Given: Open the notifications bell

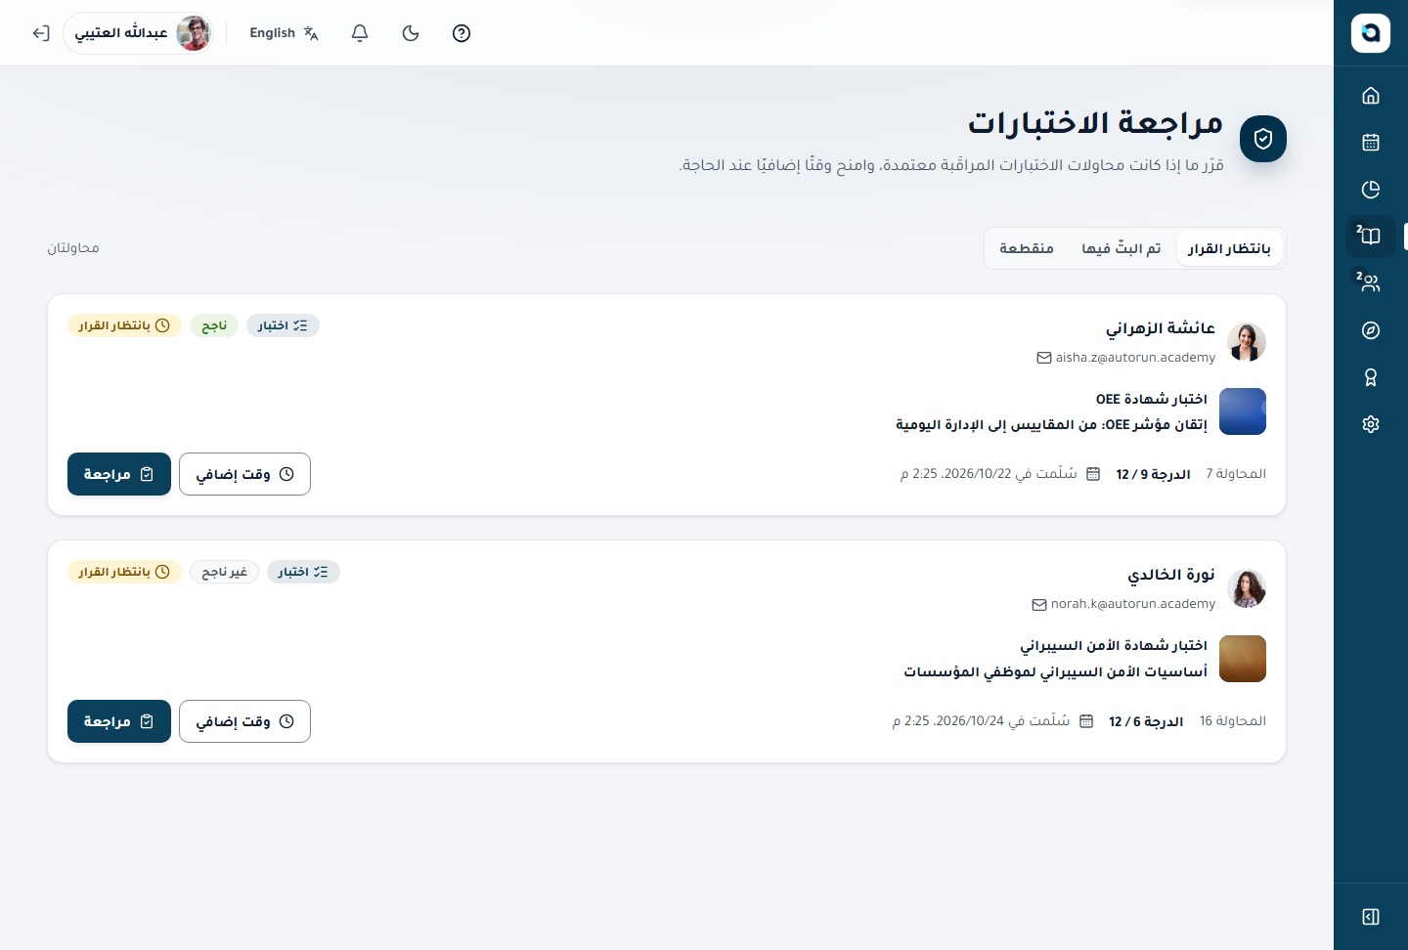Looking at the screenshot, I should 360,33.
